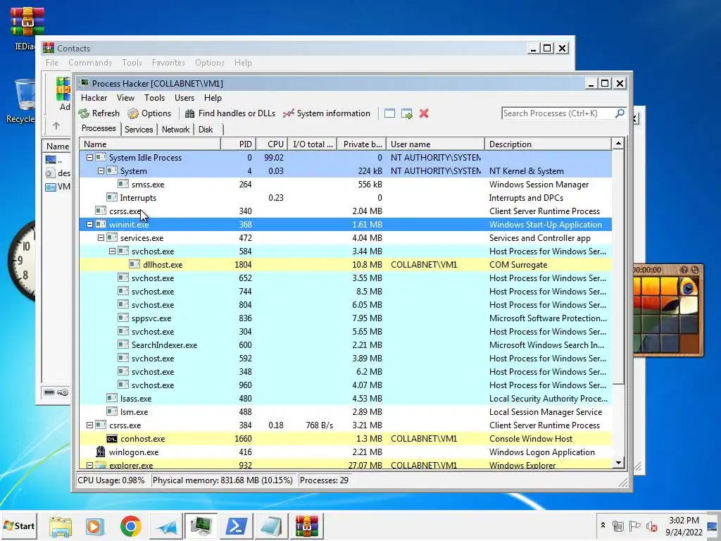The height and width of the screenshot is (541, 721).
Task: Open the File menu in Contacts window
Action: (x=51, y=63)
